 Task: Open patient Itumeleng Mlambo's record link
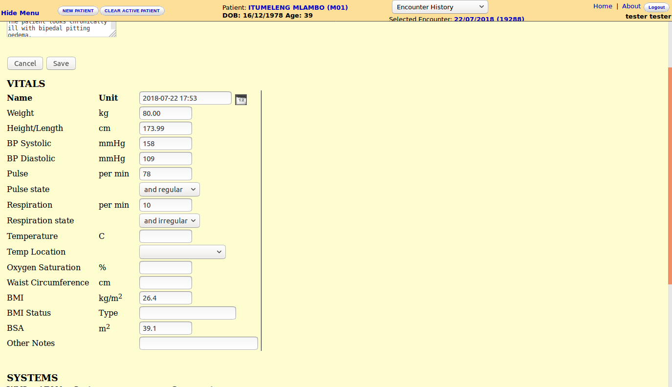298,7
